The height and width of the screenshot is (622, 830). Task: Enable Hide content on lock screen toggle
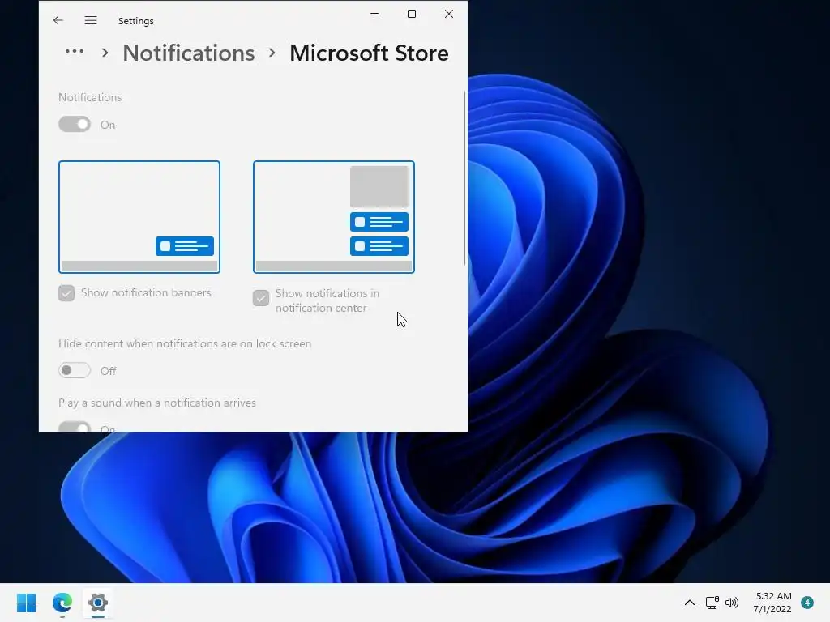pyautogui.click(x=75, y=370)
